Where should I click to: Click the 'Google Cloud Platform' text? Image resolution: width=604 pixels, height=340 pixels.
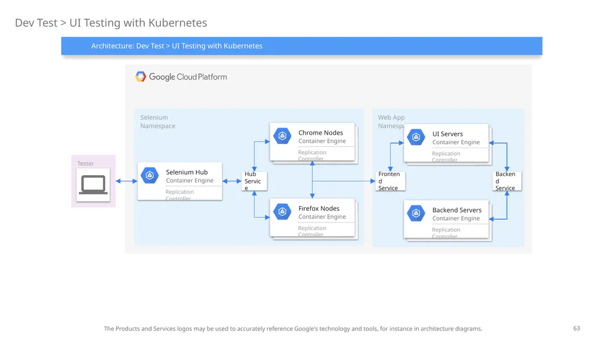188,77
